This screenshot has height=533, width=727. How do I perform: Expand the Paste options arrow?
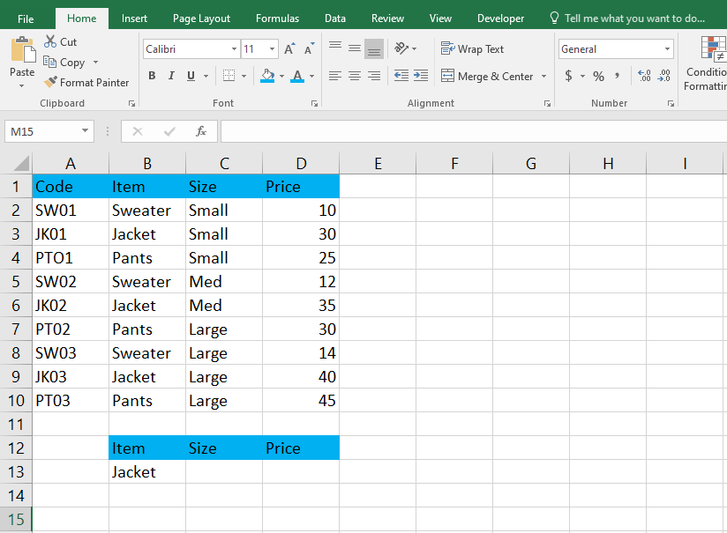(x=22, y=85)
